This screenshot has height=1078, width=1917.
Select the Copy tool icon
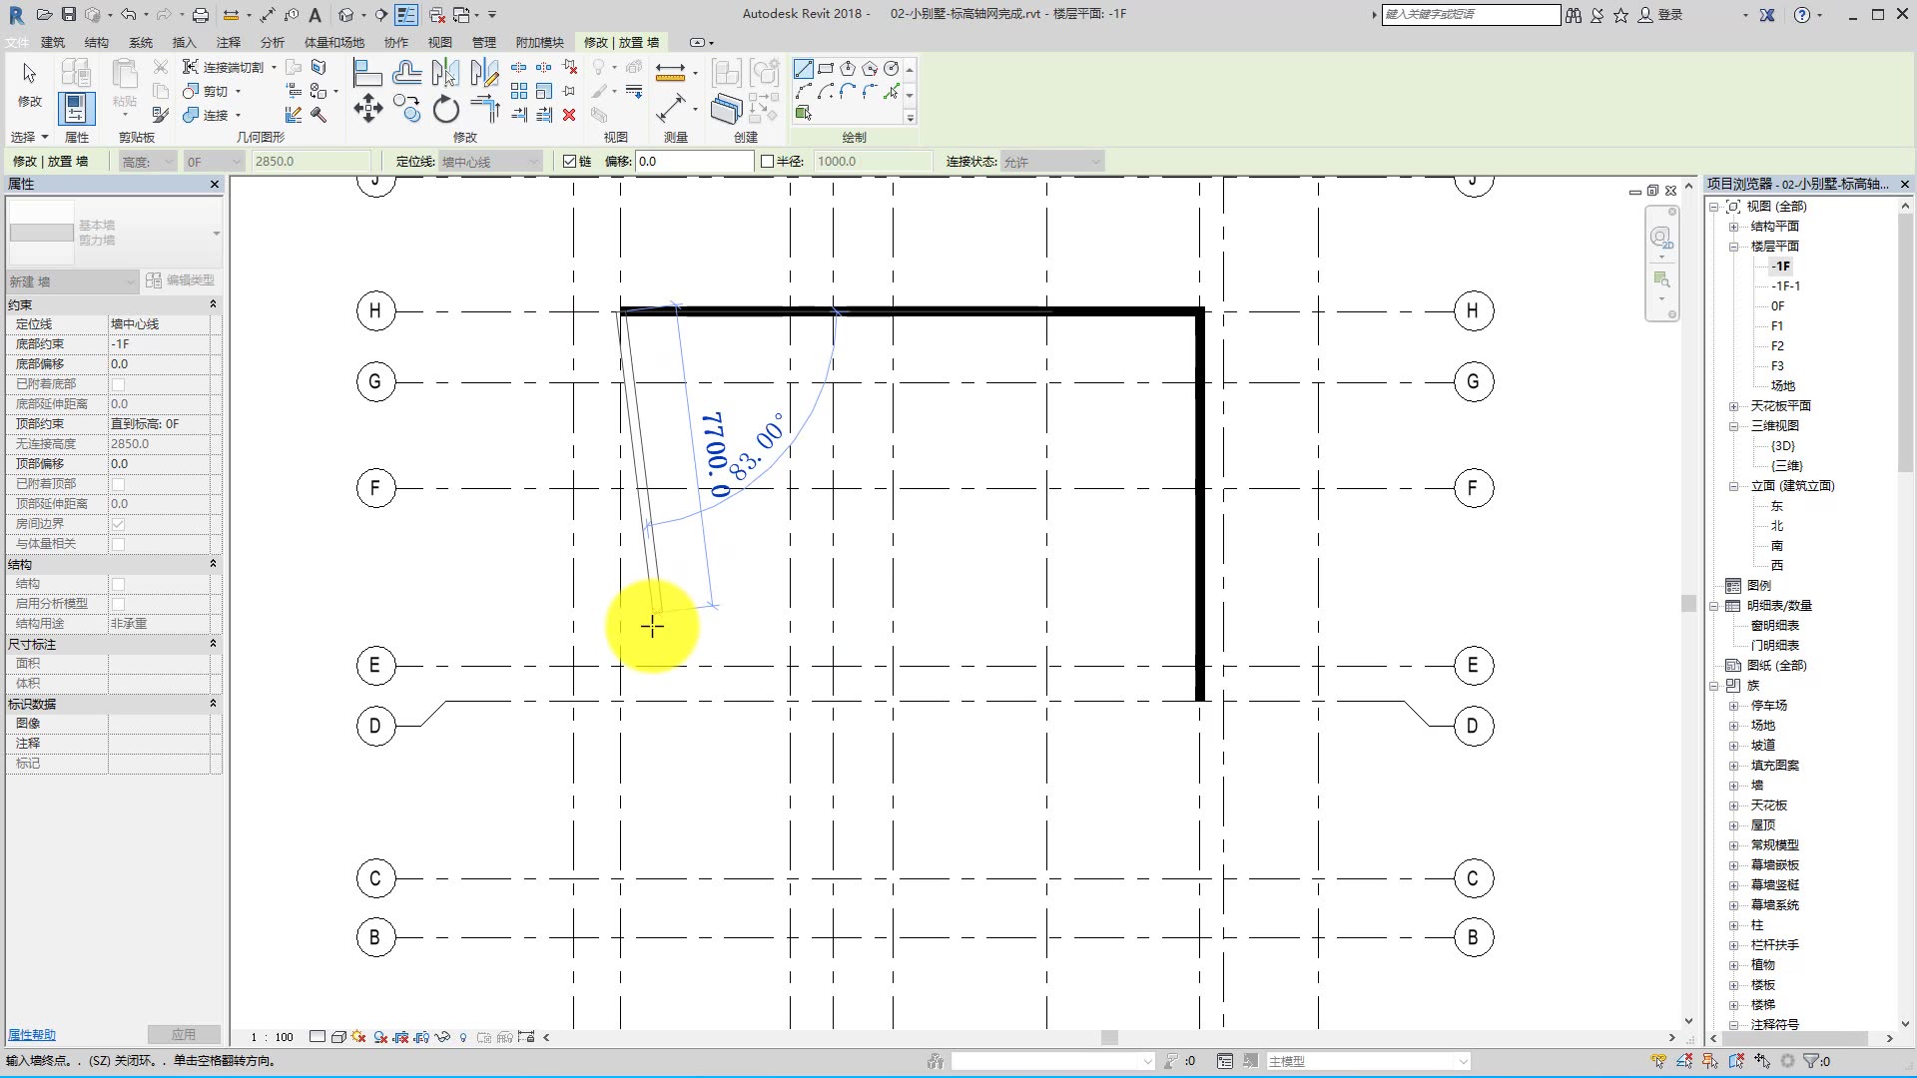406,108
